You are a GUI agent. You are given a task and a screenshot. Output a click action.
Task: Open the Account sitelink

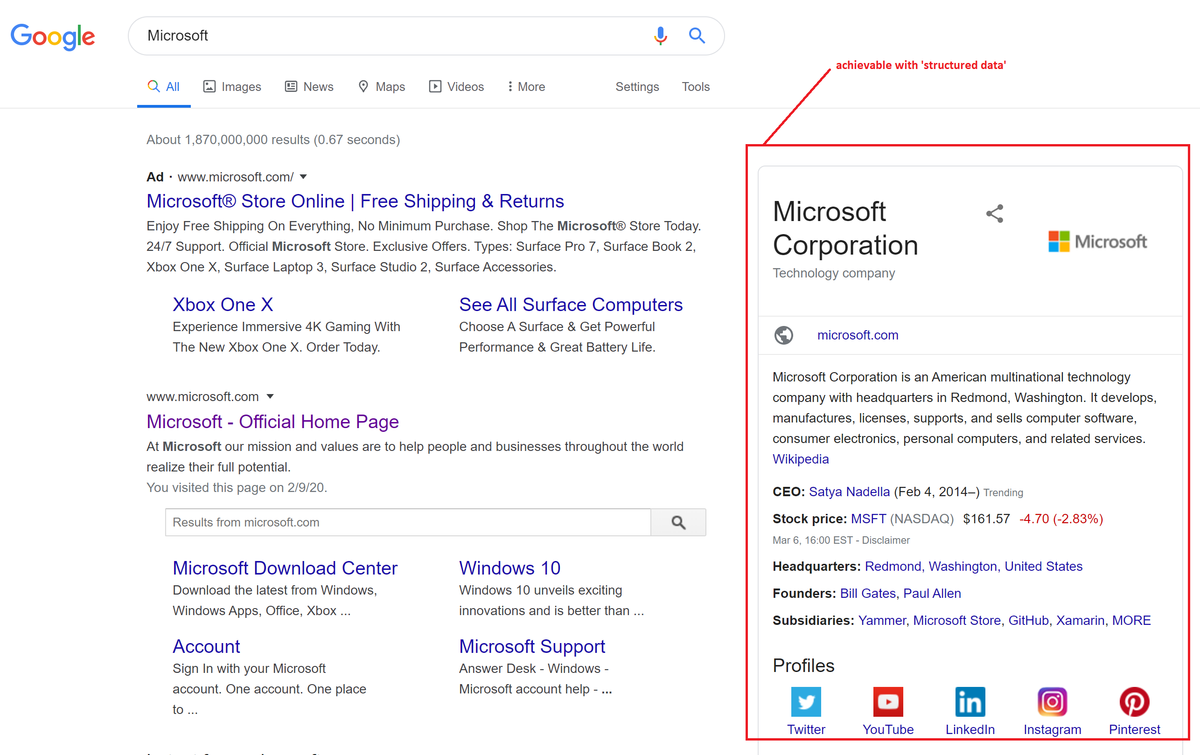[206, 646]
